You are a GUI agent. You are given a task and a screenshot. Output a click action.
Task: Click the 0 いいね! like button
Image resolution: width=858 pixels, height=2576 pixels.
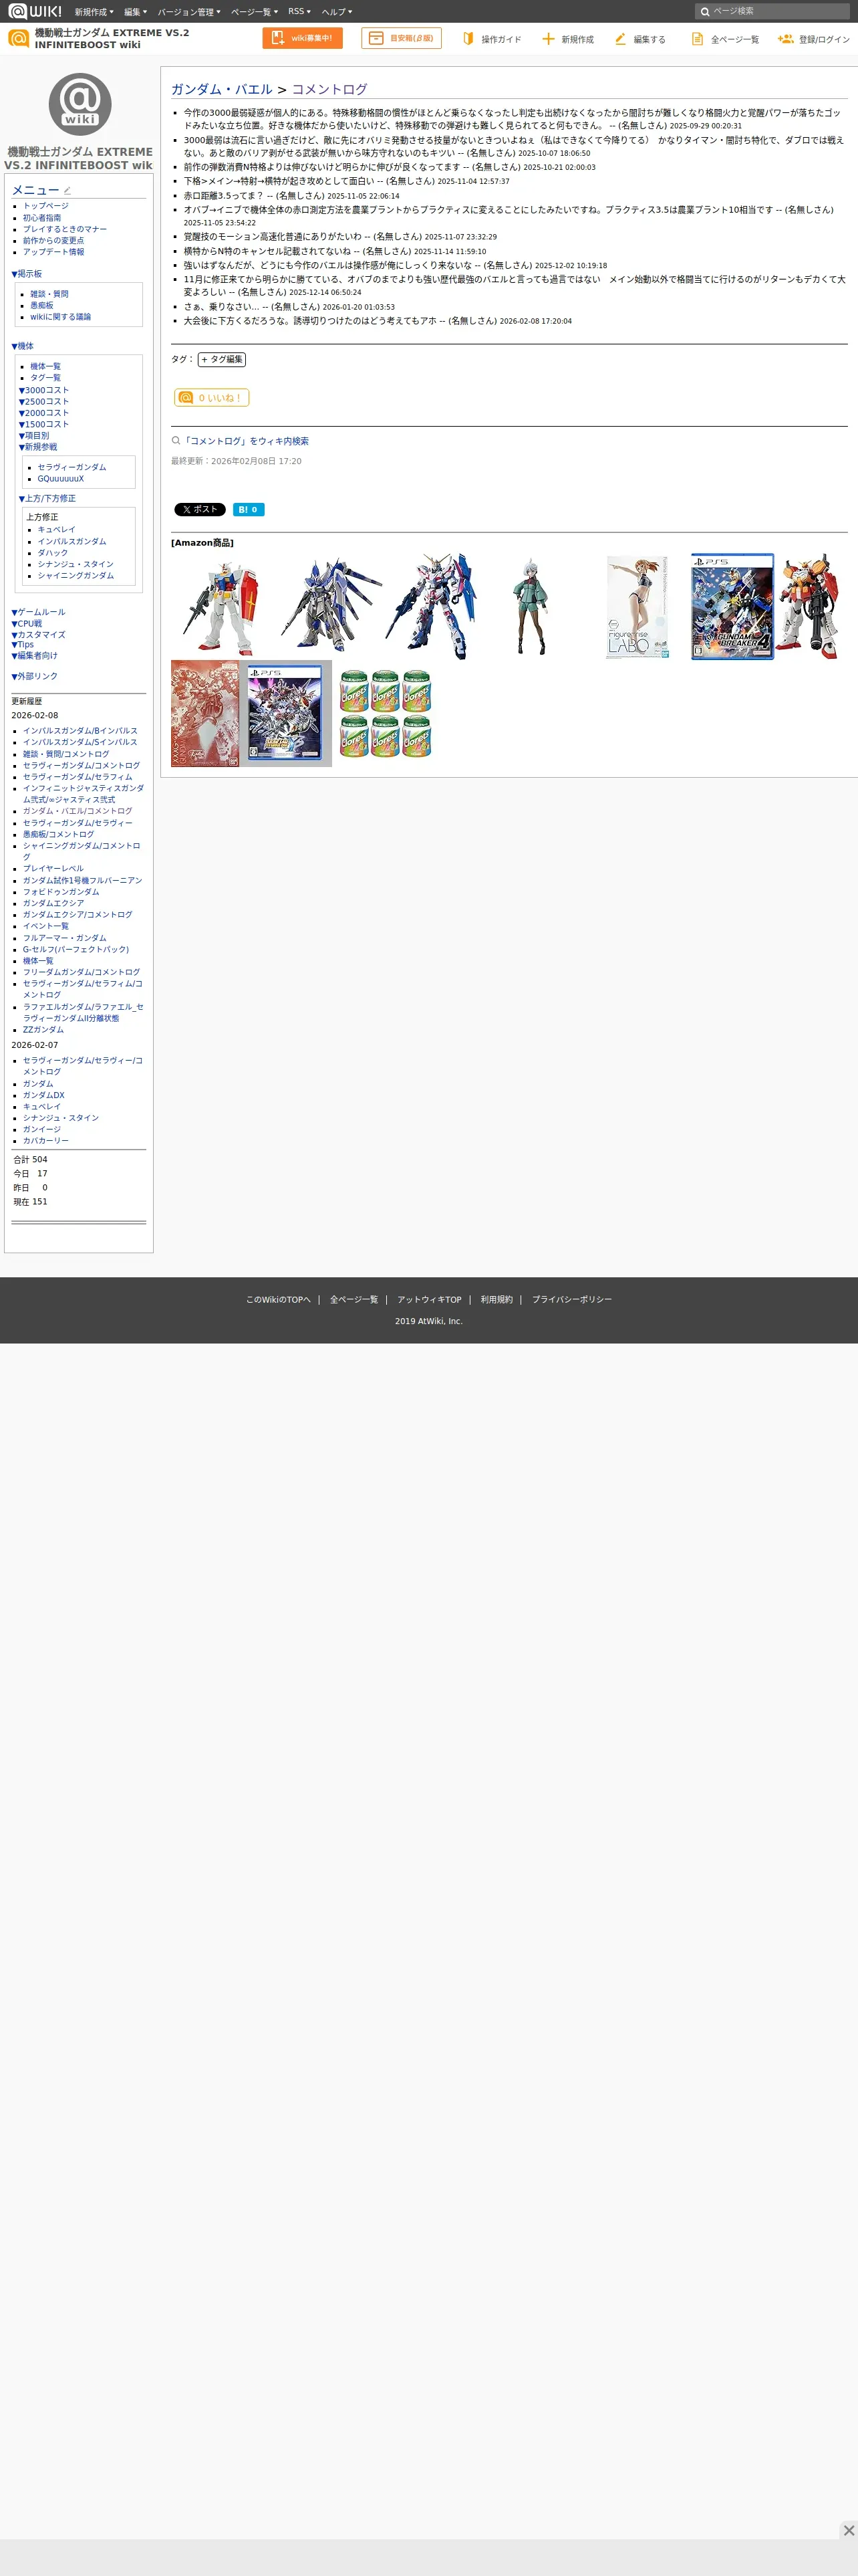pyautogui.click(x=212, y=397)
